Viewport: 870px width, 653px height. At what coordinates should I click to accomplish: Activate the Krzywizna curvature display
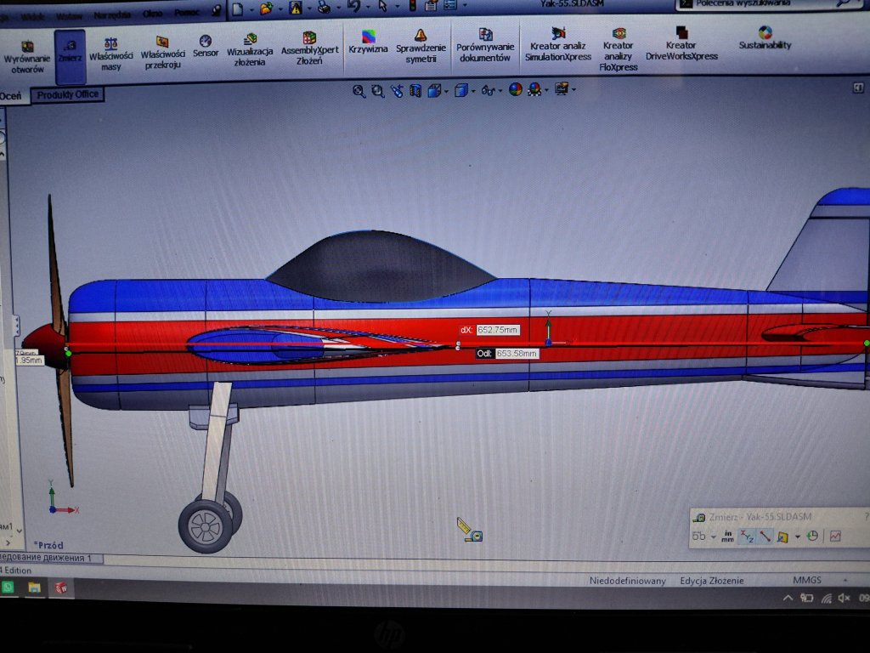pyautogui.click(x=368, y=43)
